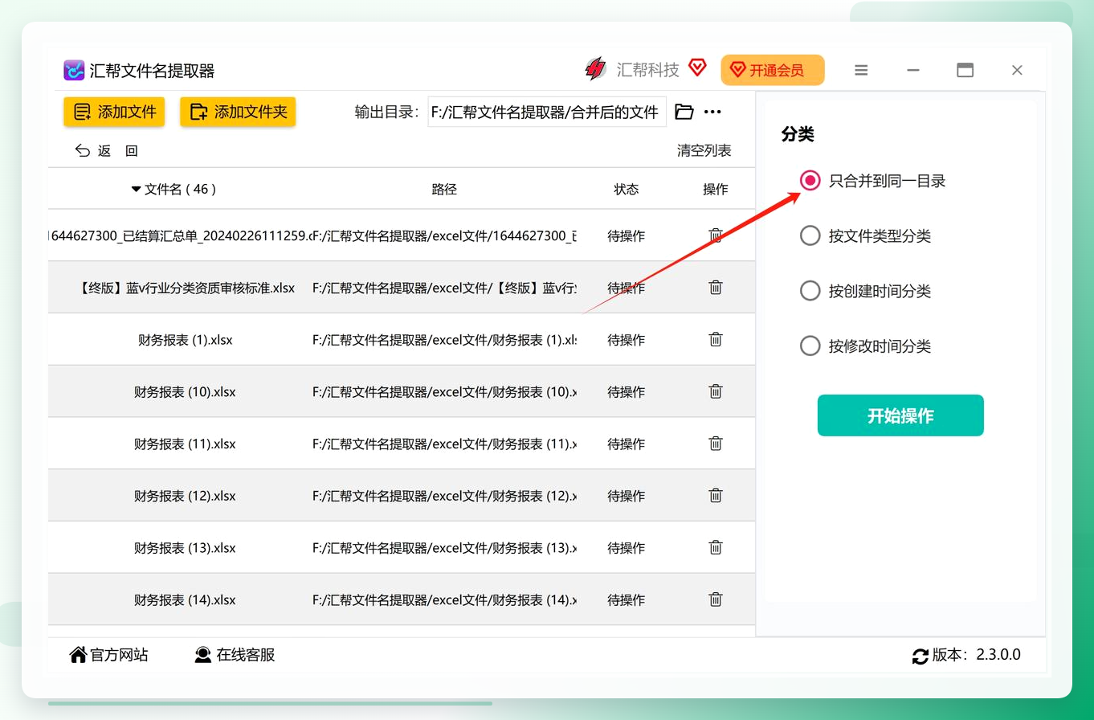The height and width of the screenshot is (720, 1094).
Task: Click 版本：2.3.0.0 version text
Action: click(x=977, y=655)
